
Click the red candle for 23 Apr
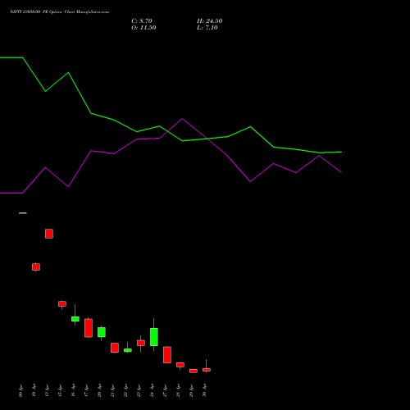pos(141,343)
